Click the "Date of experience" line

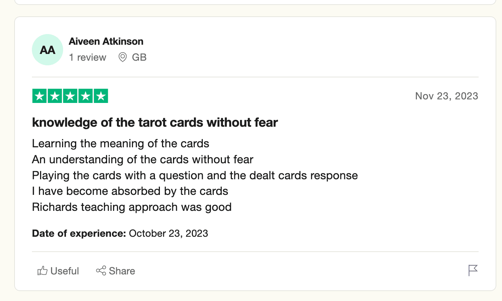120,234
